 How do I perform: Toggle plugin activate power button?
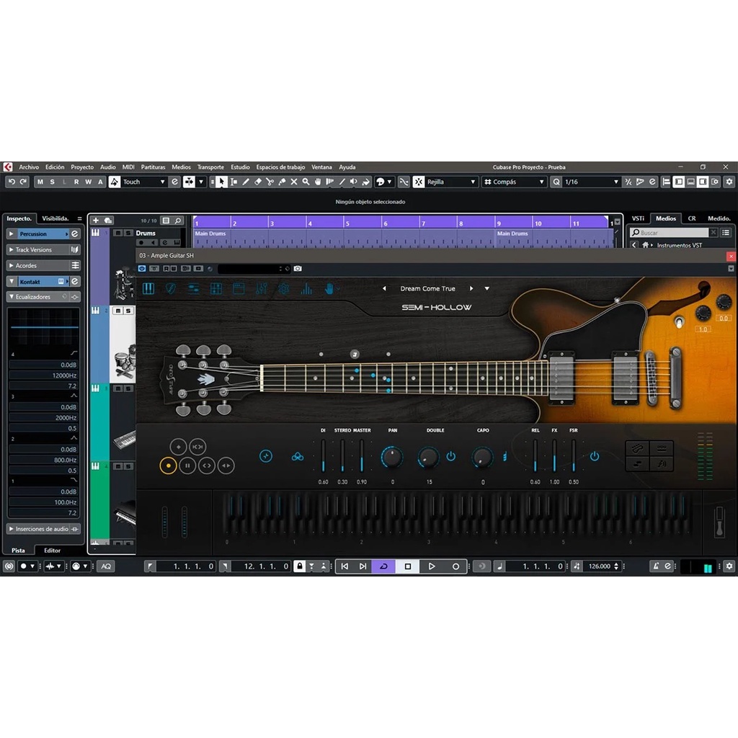[x=142, y=269]
